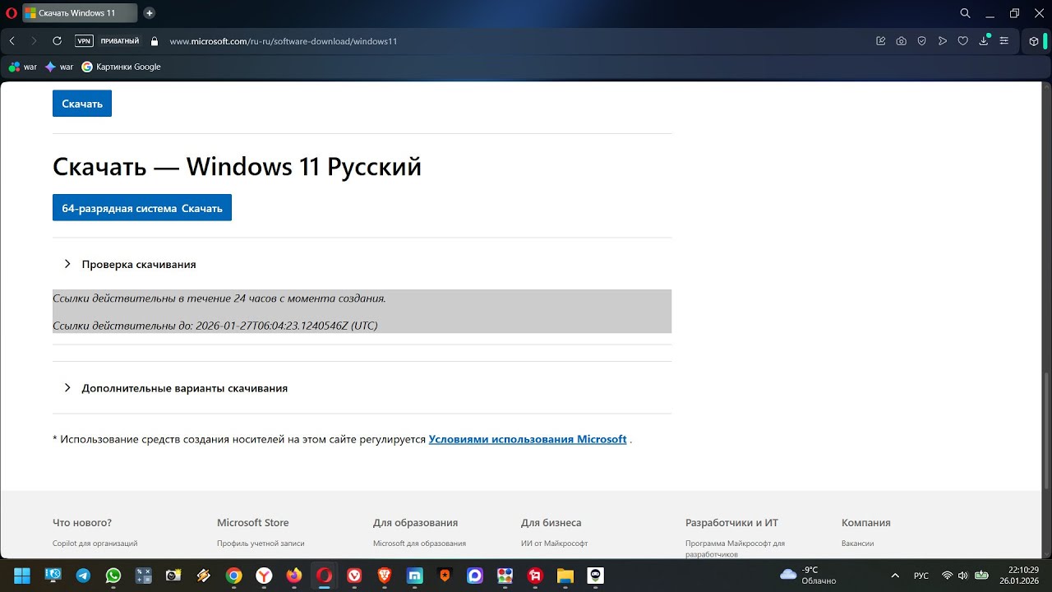Open Google Chrome from the taskbar
Screen dimensions: 1052x592
(233, 576)
